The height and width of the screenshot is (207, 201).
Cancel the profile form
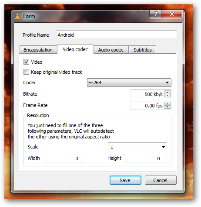tap(161, 180)
